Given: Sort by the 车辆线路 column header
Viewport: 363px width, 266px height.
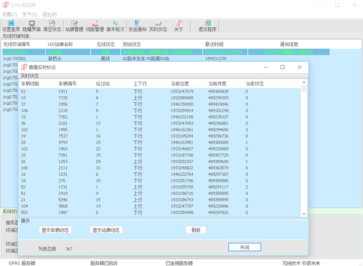Looking at the screenshot, I should tap(30, 84).
